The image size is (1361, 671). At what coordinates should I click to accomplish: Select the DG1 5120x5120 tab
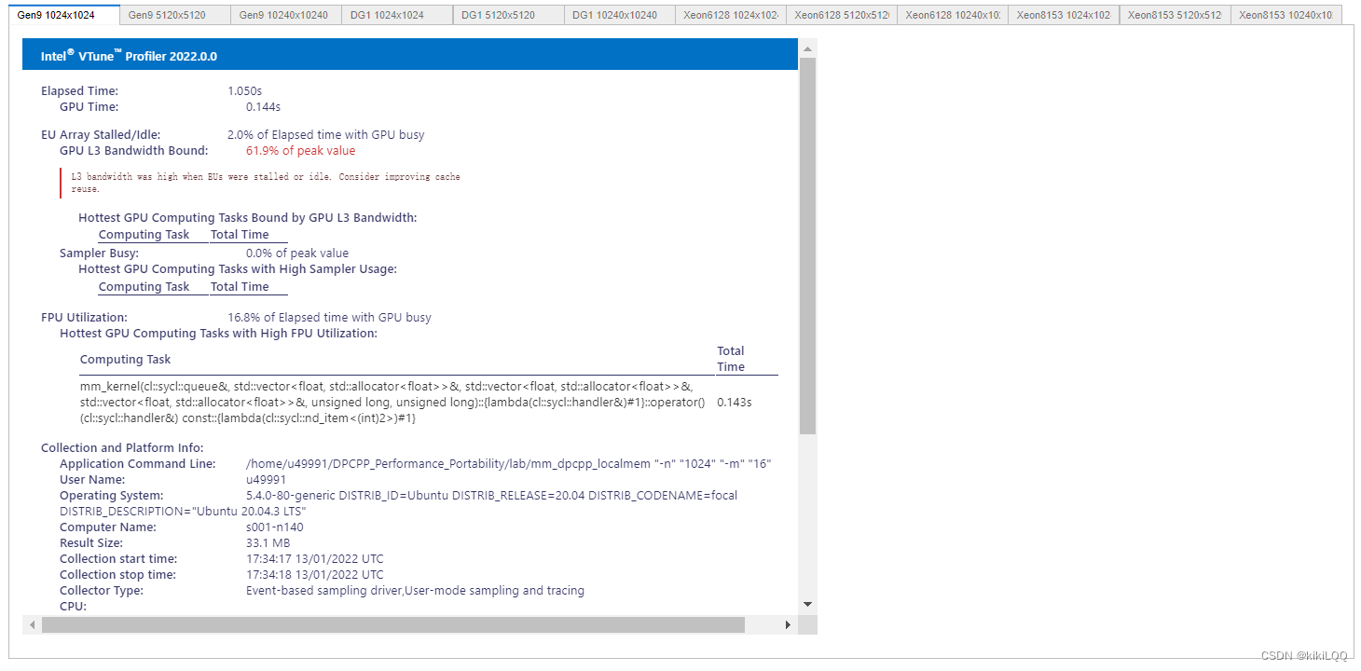(508, 15)
